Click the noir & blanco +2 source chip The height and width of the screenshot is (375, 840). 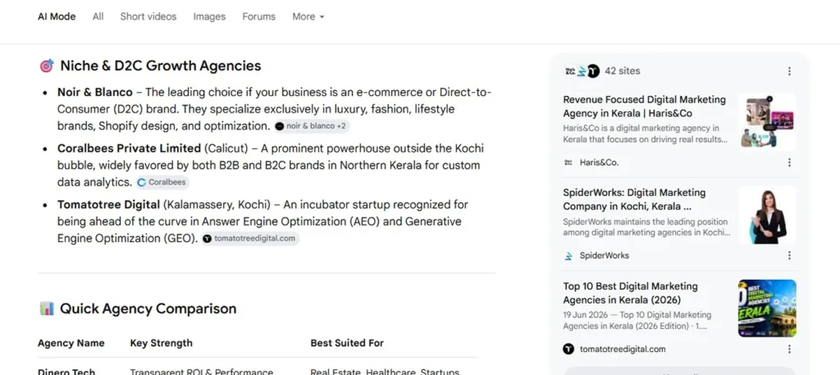click(x=313, y=126)
